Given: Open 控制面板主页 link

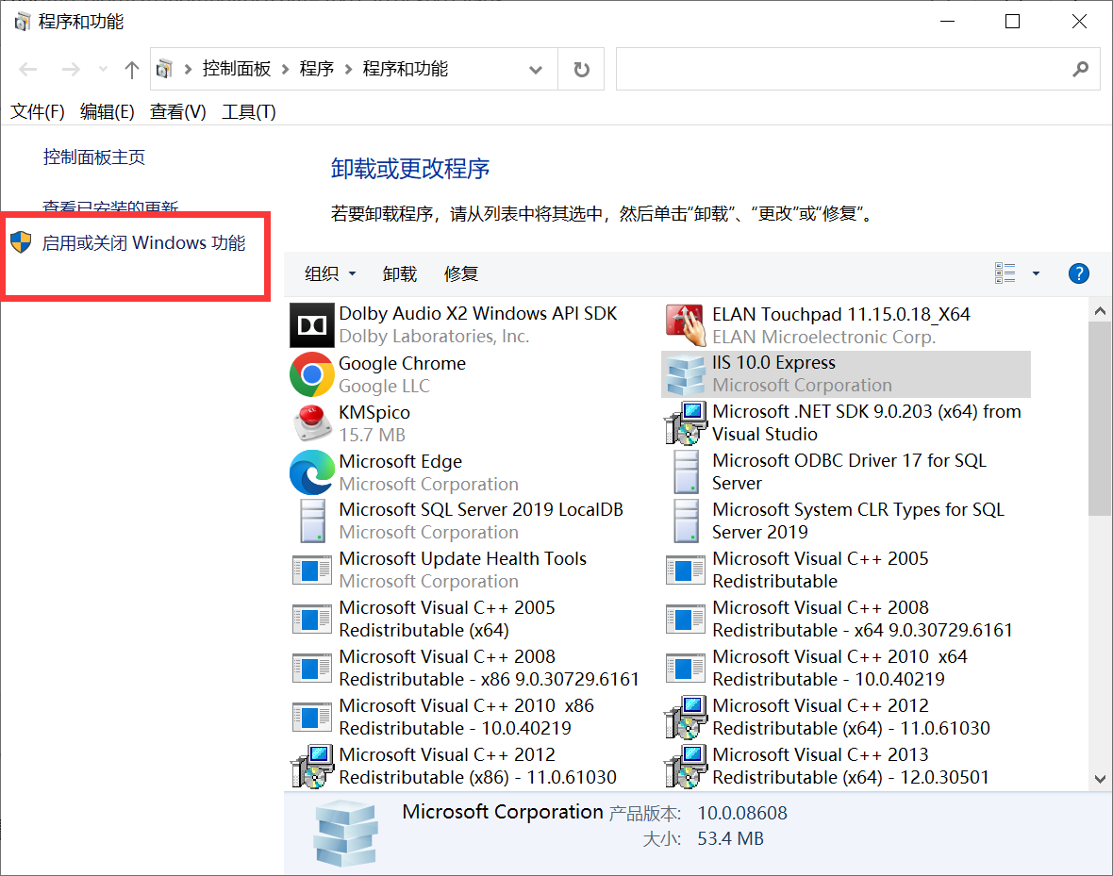Looking at the screenshot, I should 94,157.
